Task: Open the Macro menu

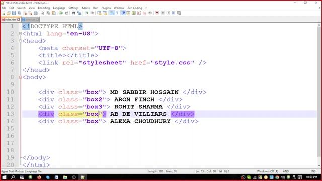Action: coord(86,8)
